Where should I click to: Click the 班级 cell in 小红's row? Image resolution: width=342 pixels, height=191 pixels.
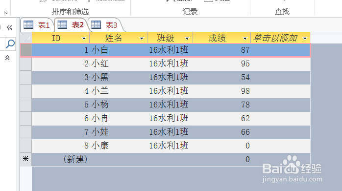coord(170,64)
